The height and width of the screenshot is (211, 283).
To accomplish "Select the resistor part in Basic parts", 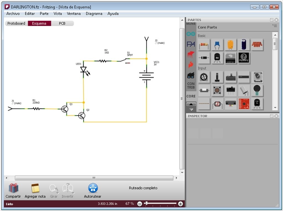I will pos(204,45).
